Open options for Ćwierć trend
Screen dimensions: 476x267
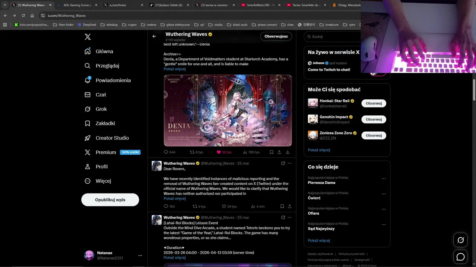(384, 194)
